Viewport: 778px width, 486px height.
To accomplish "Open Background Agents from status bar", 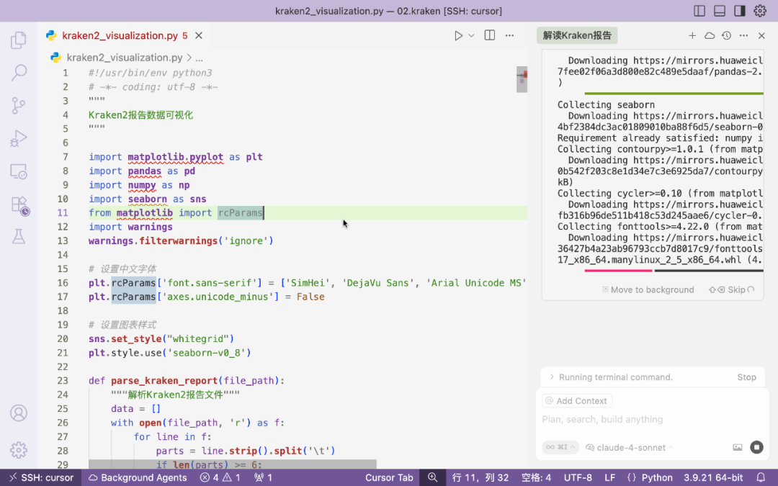I will pyautogui.click(x=138, y=477).
